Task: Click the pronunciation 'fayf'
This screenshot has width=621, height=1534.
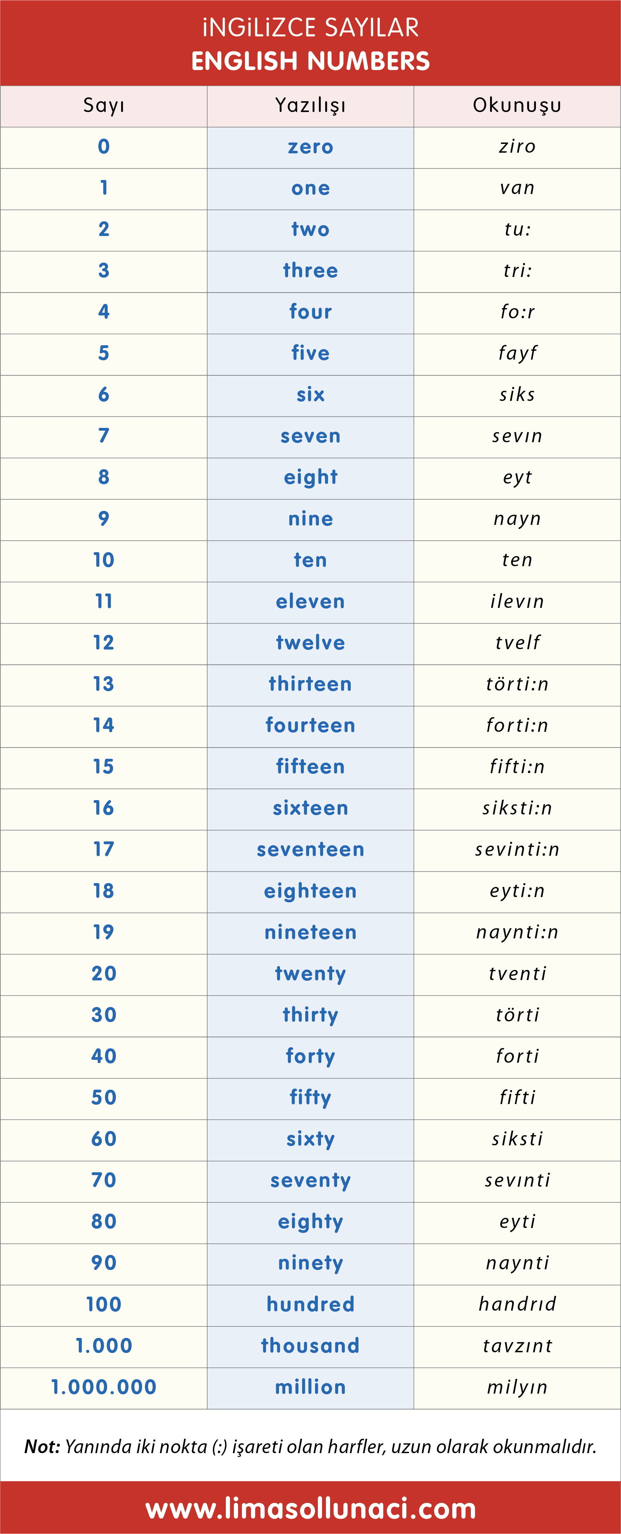Action: click(x=517, y=353)
